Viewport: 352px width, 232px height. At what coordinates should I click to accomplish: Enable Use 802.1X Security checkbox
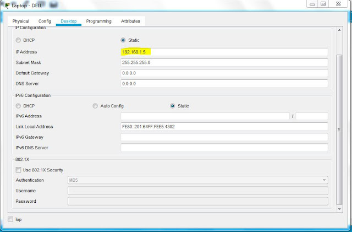[18, 170]
